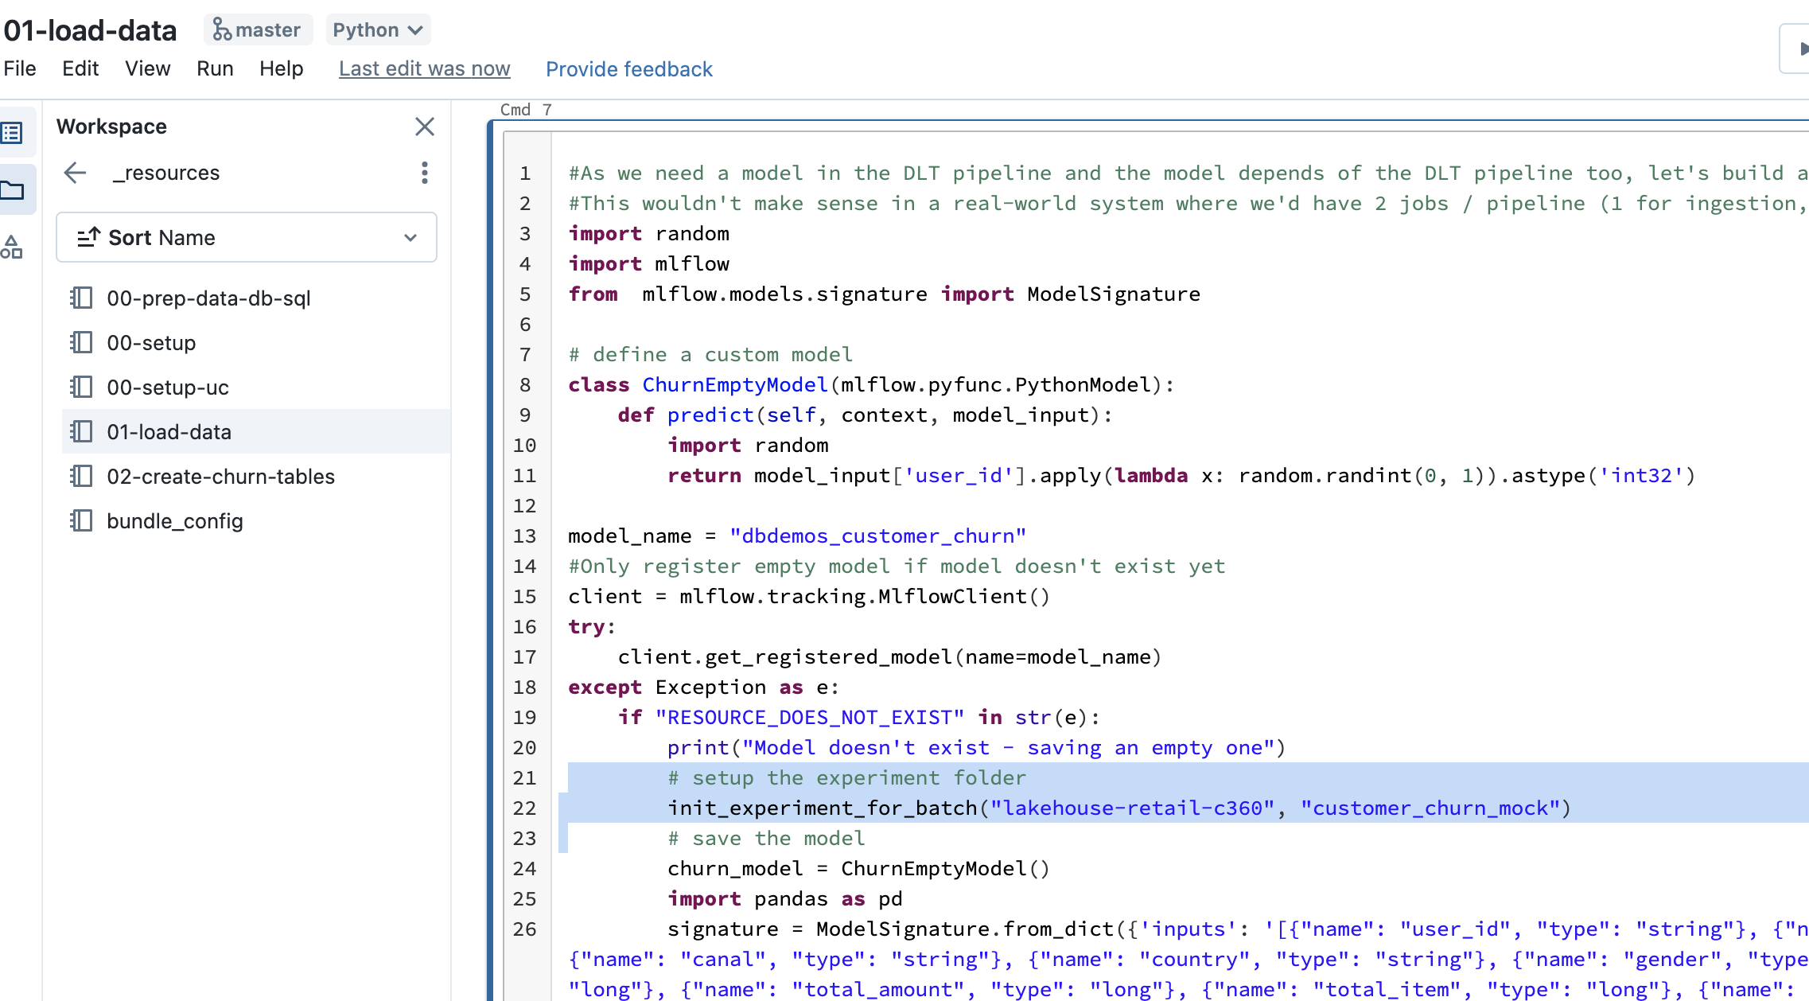Open notebook 00-setup-uc
Viewport: 1809px width, 1001px height.
(x=256, y=388)
